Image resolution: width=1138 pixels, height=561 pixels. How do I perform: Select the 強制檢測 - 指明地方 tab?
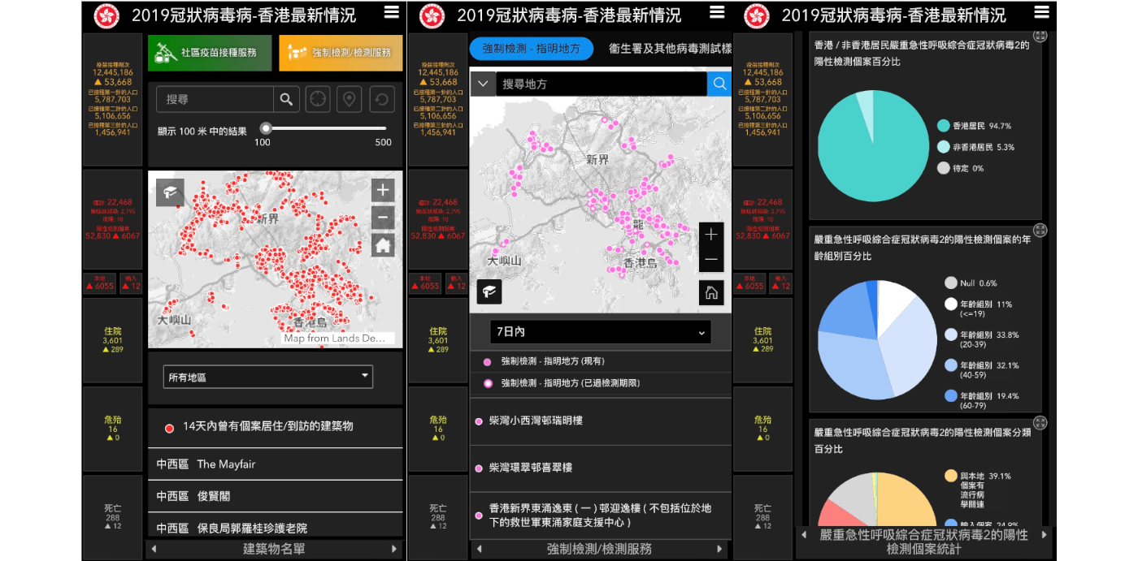click(532, 48)
